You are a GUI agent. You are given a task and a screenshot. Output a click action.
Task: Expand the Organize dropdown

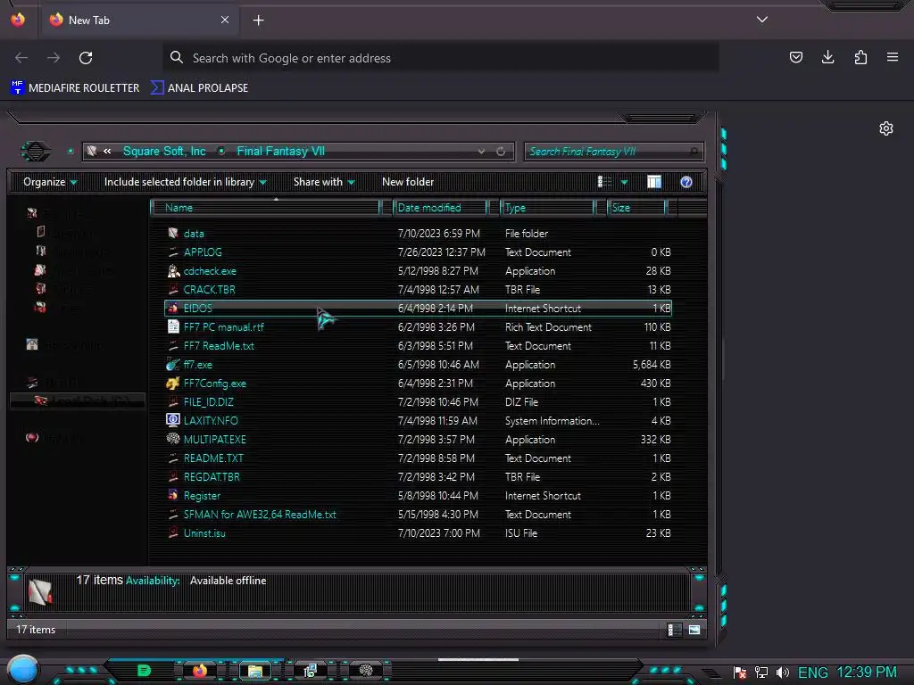point(50,182)
